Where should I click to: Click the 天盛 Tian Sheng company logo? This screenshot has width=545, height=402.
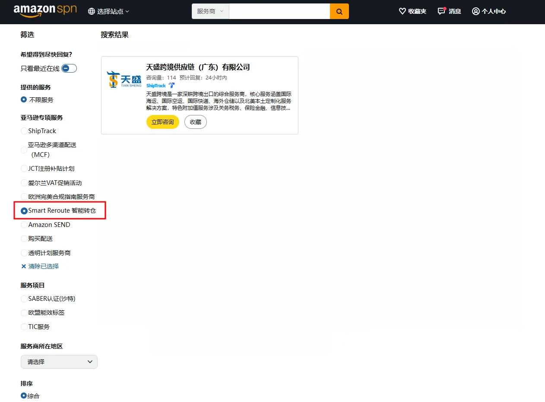[124, 80]
